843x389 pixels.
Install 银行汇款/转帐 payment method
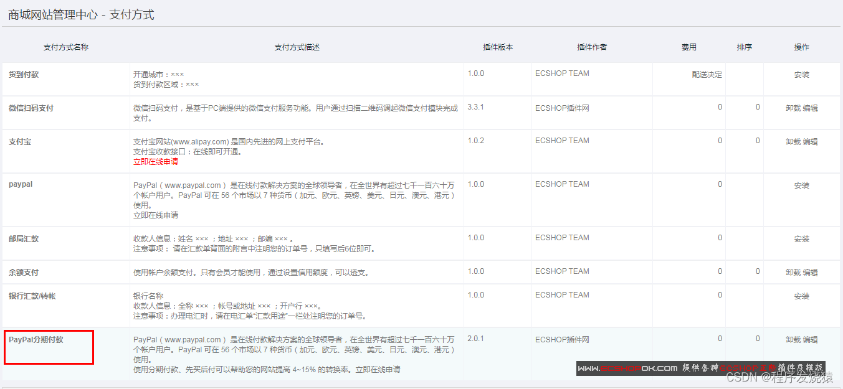(801, 294)
